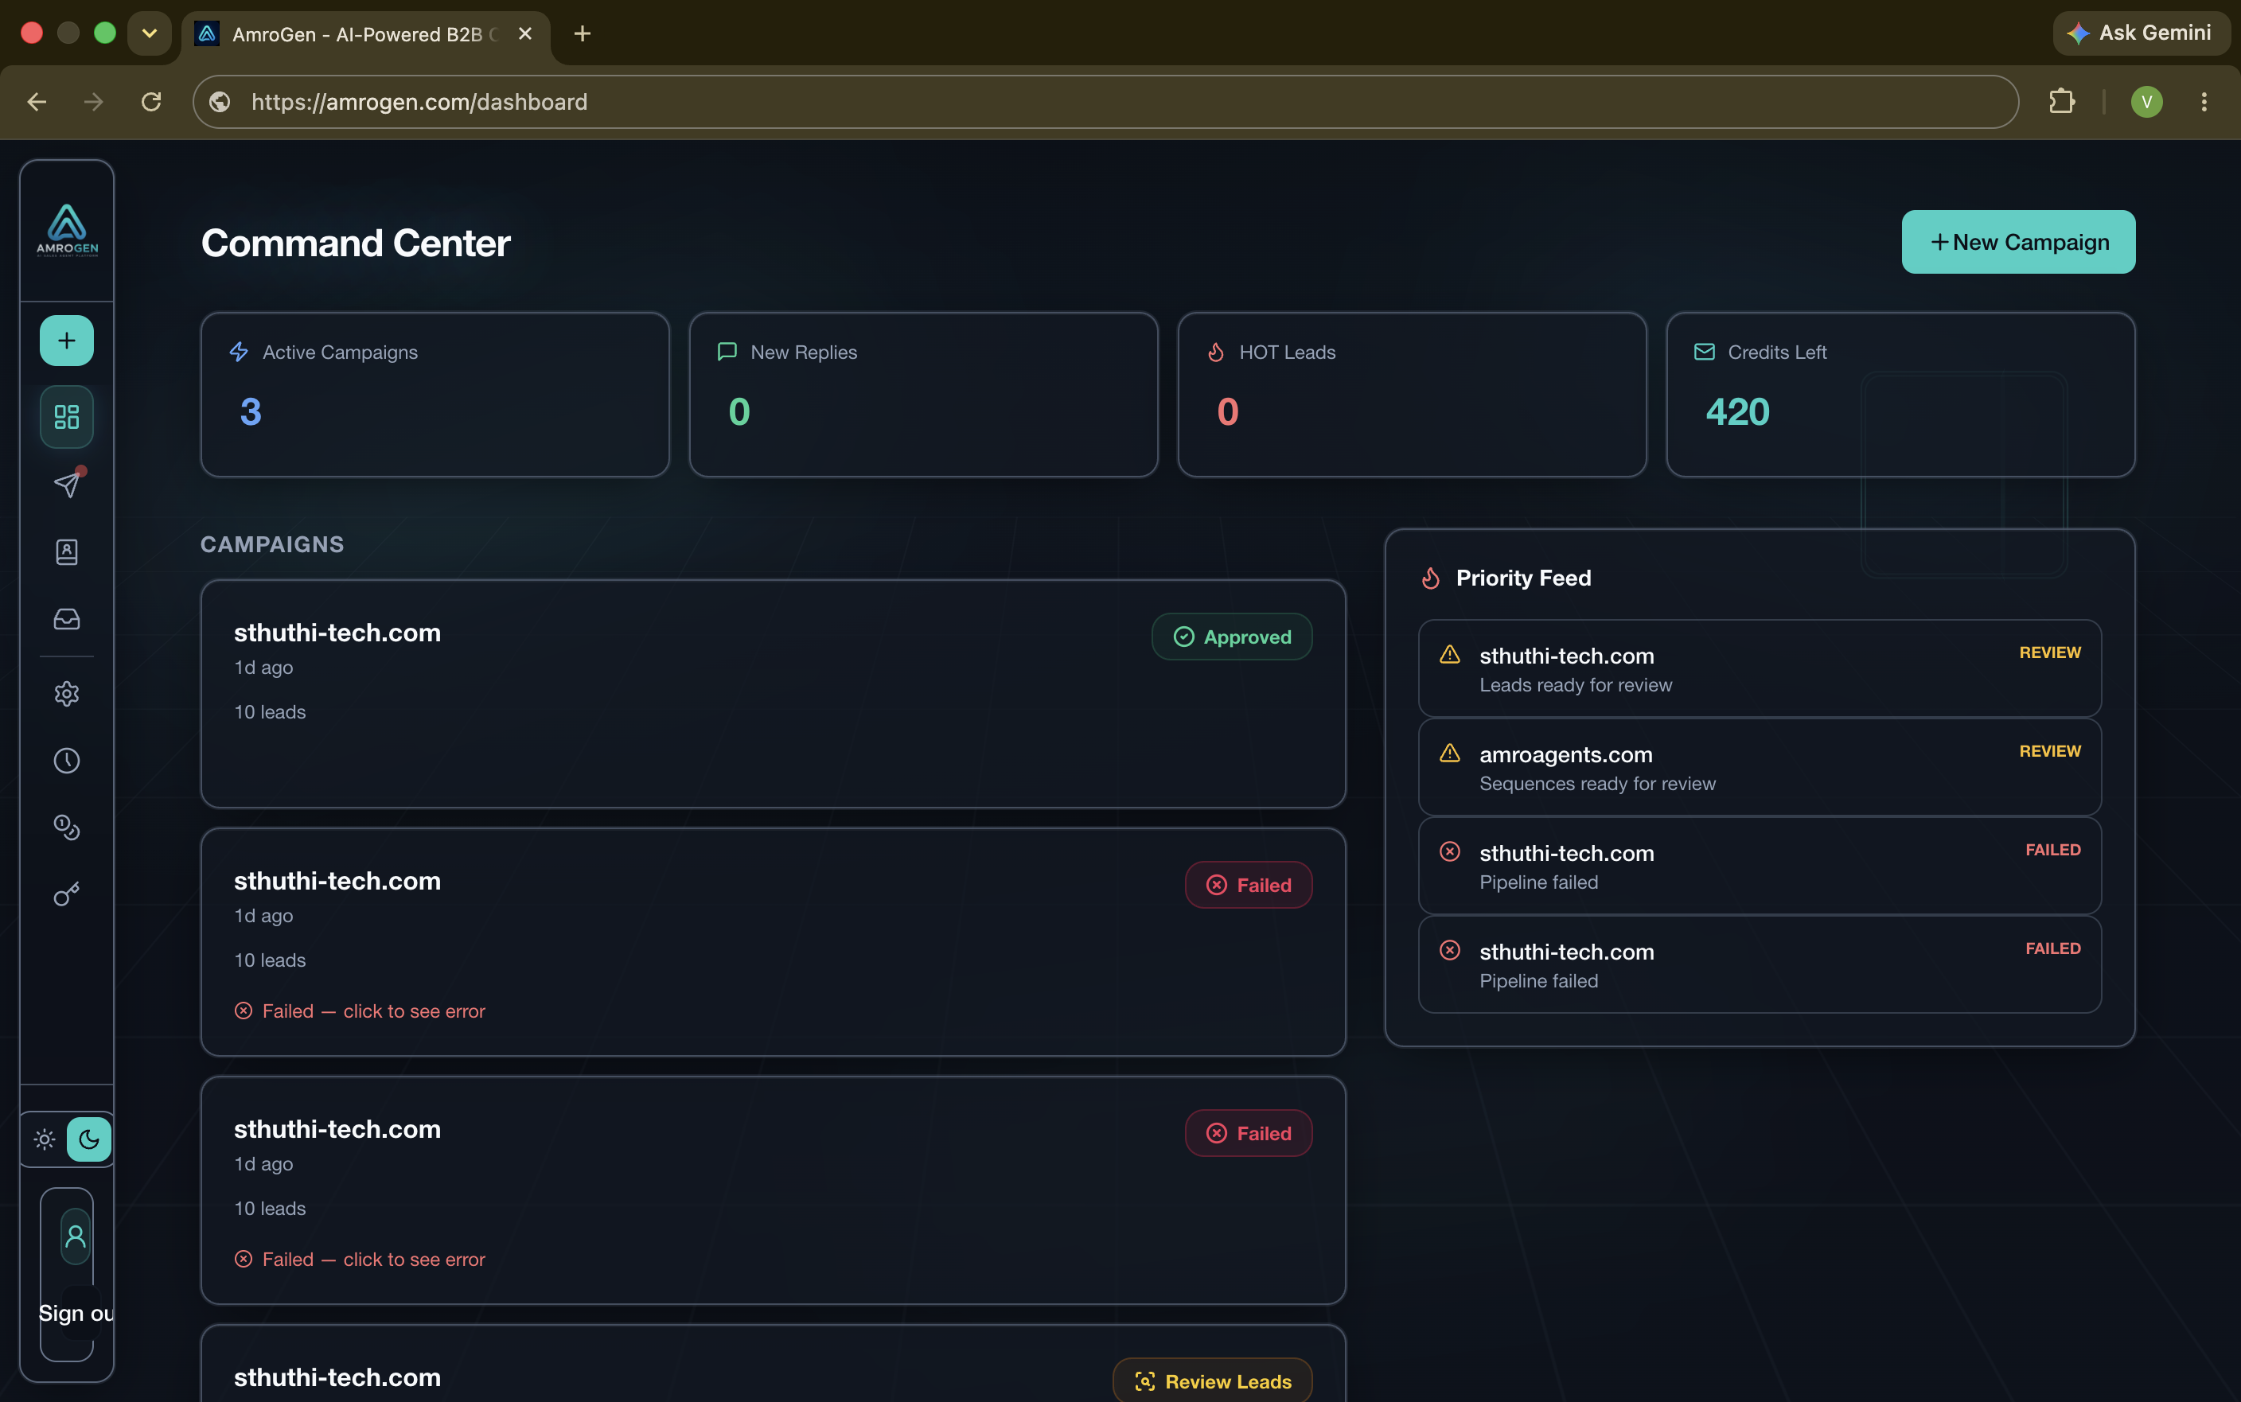Open the clock history icon in sidebar
Screen dimensions: 2241x1402
(x=67, y=761)
